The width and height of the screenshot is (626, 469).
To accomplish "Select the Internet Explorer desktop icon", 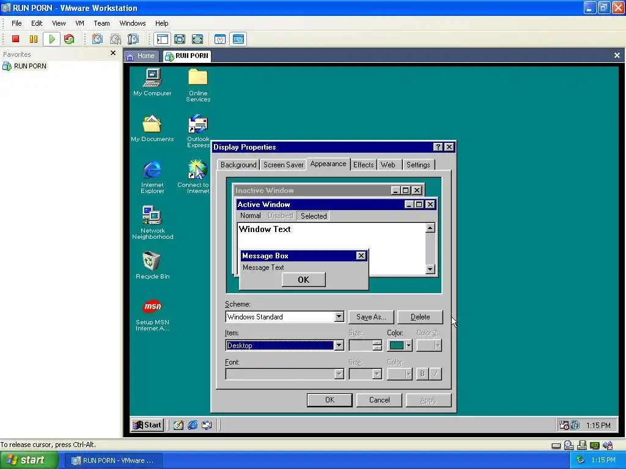I will [152, 177].
